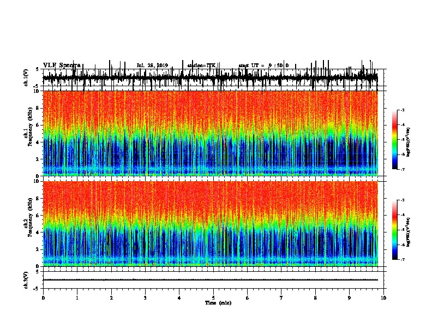Click the "-7" label on ch.1 colorbar
Screen dimensions: 432x334
[402, 169]
